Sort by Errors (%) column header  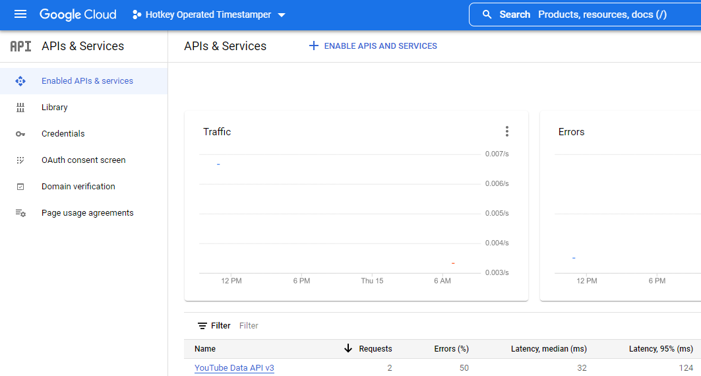point(451,349)
